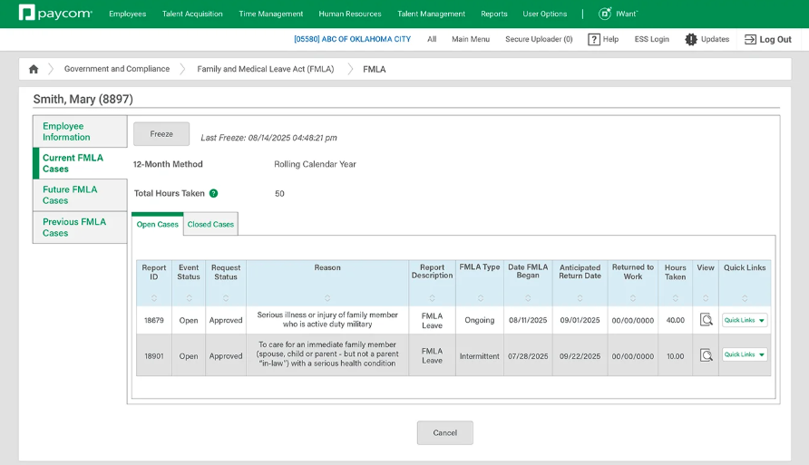Click the FMLA breadcrumb

[x=374, y=69]
